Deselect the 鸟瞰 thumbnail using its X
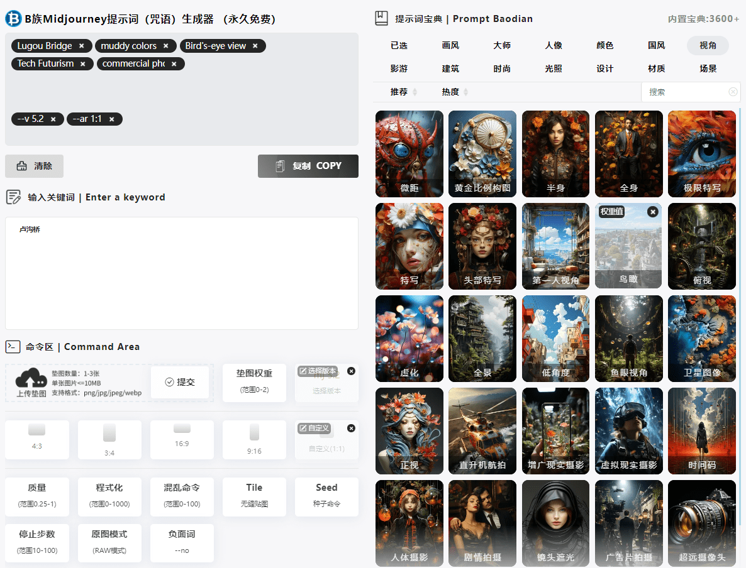 [x=653, y=212]
